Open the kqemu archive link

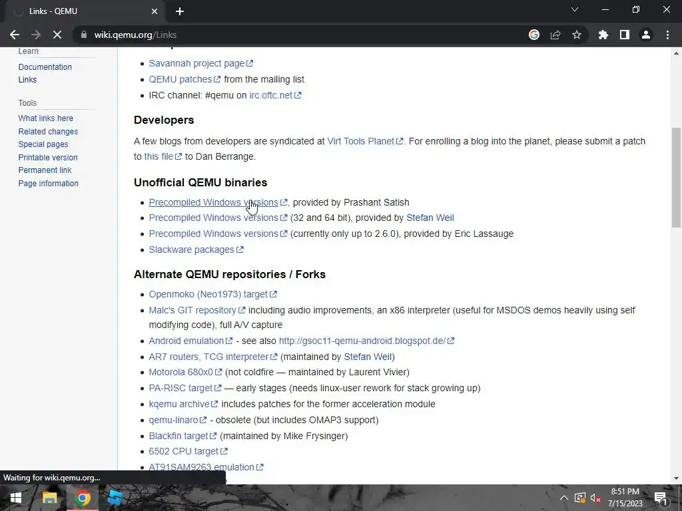tap(183, 404)
